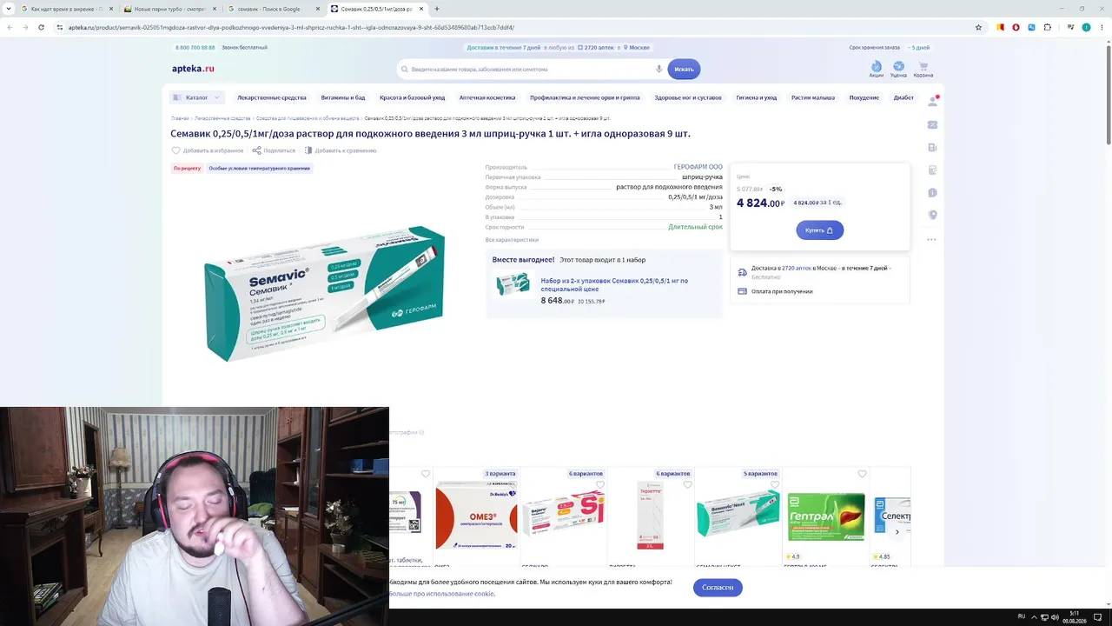Open the Красота и базовый уход category

point(412,97)
